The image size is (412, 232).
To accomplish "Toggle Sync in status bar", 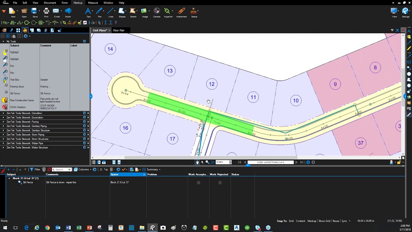I will click(344, 221).
